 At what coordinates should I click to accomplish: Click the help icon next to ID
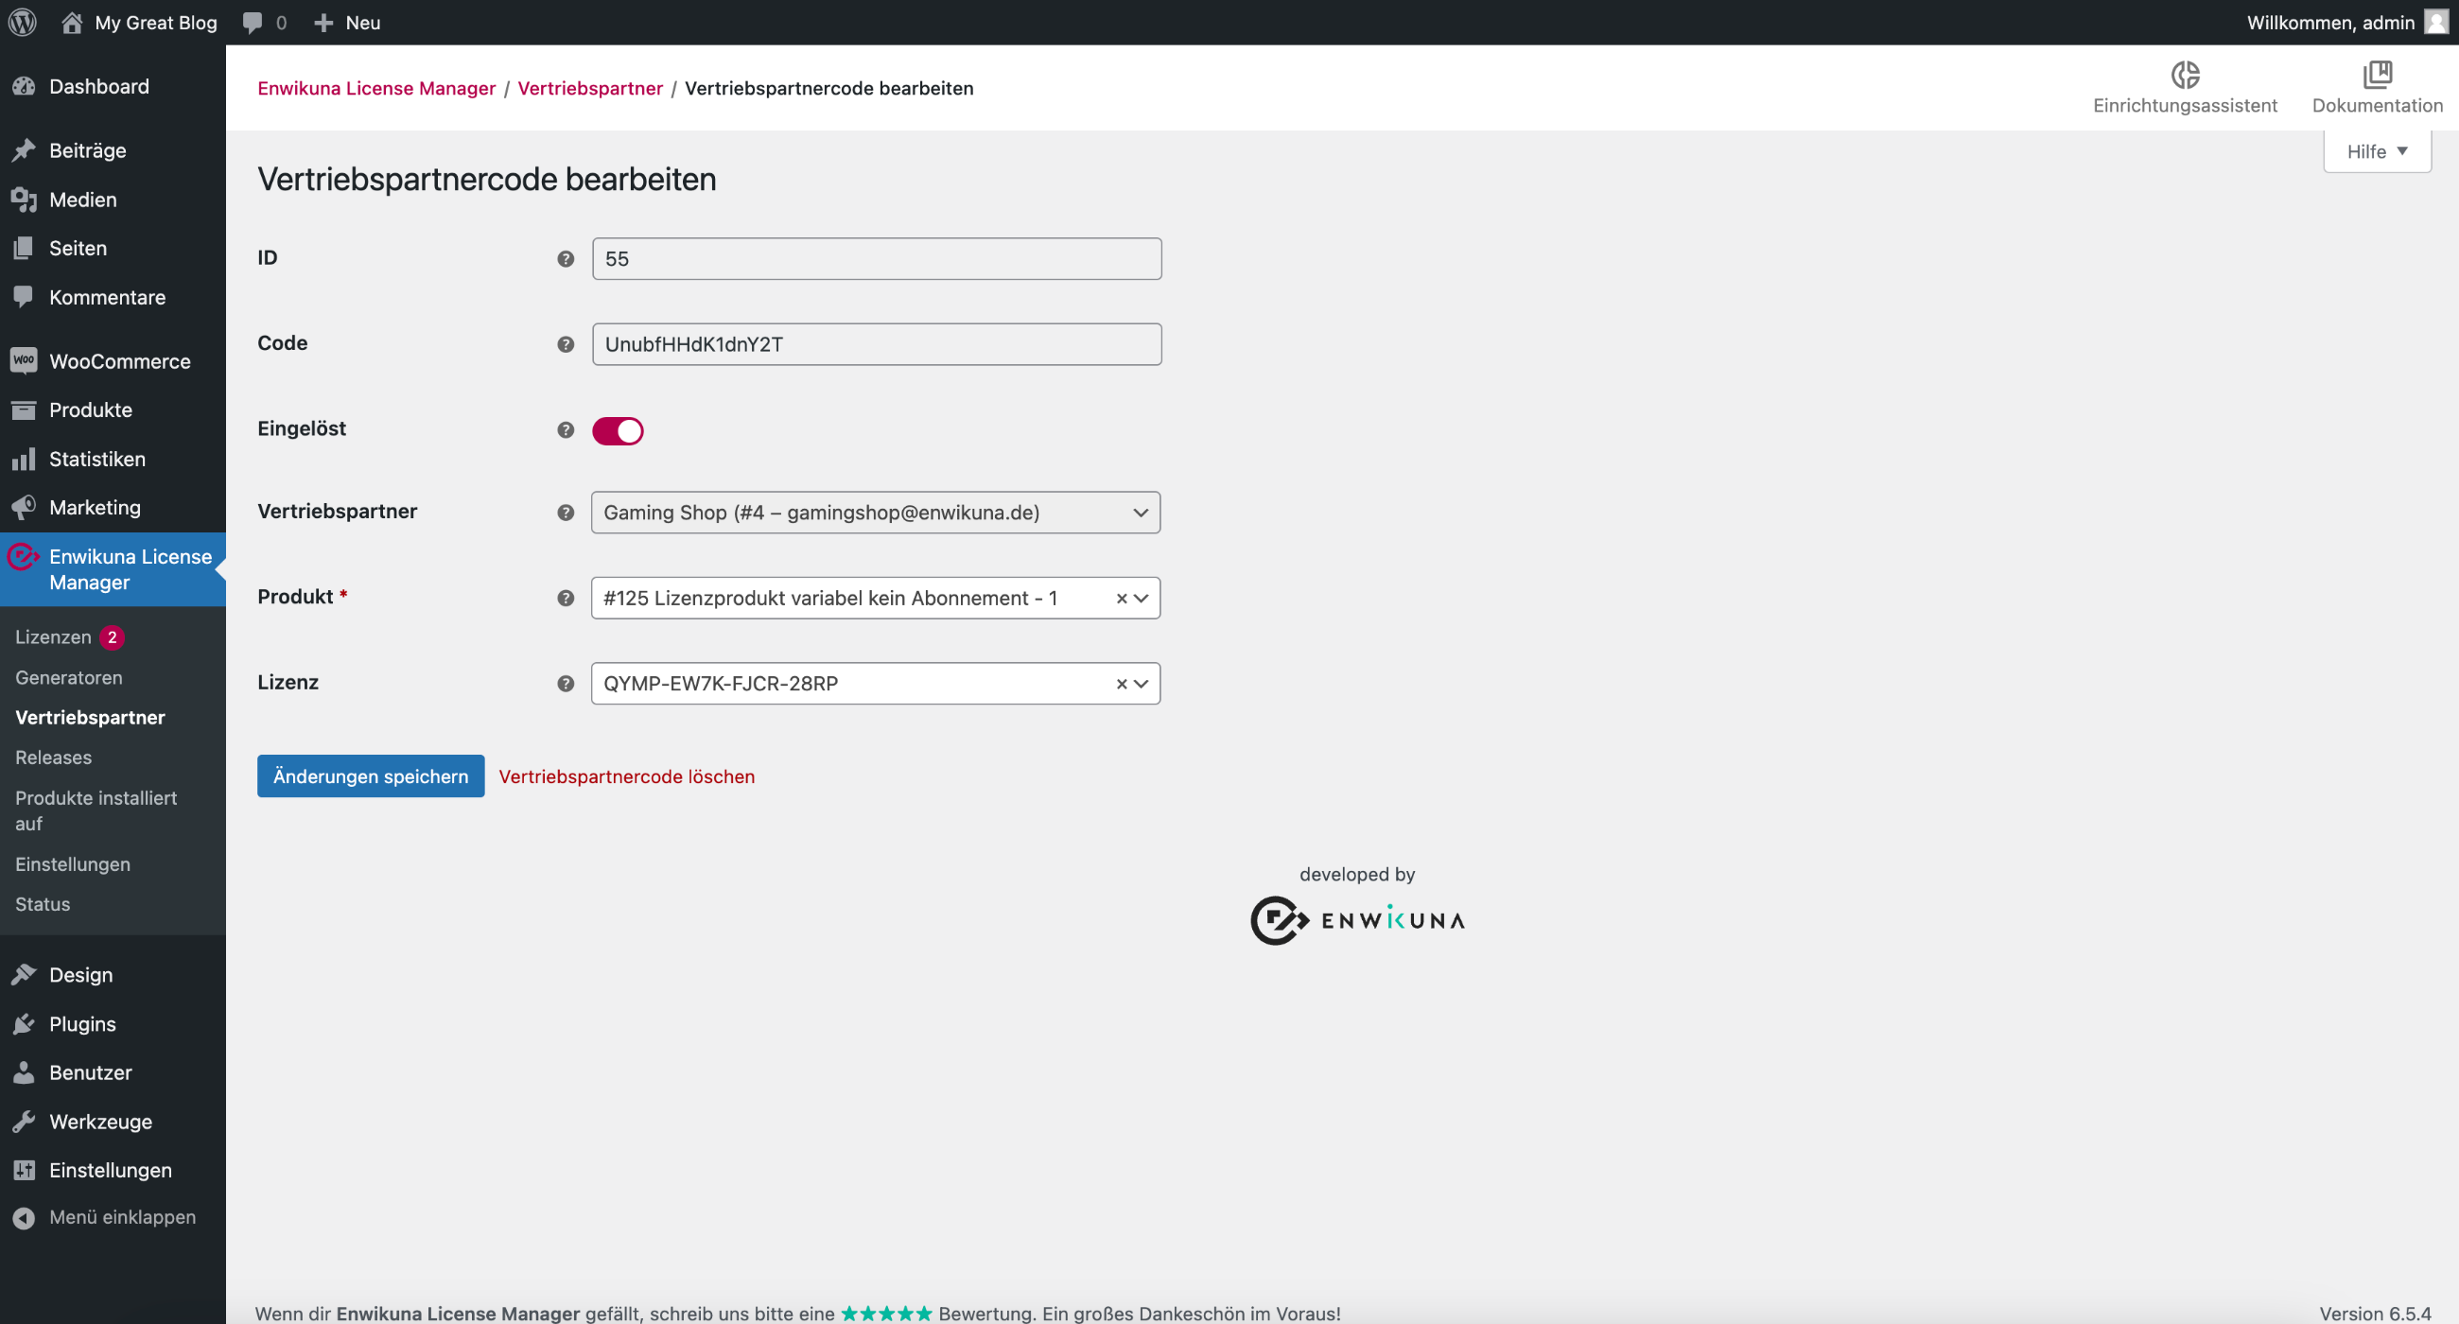pyautogui.click(x=567, y=259)
